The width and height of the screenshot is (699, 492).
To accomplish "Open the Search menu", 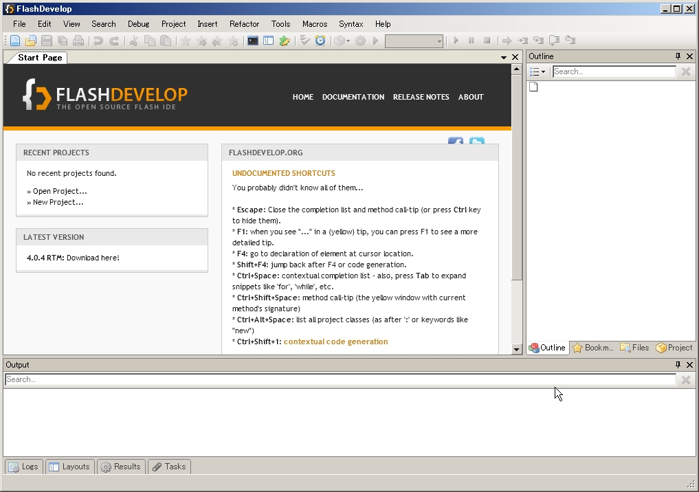I will click(103, 24).
